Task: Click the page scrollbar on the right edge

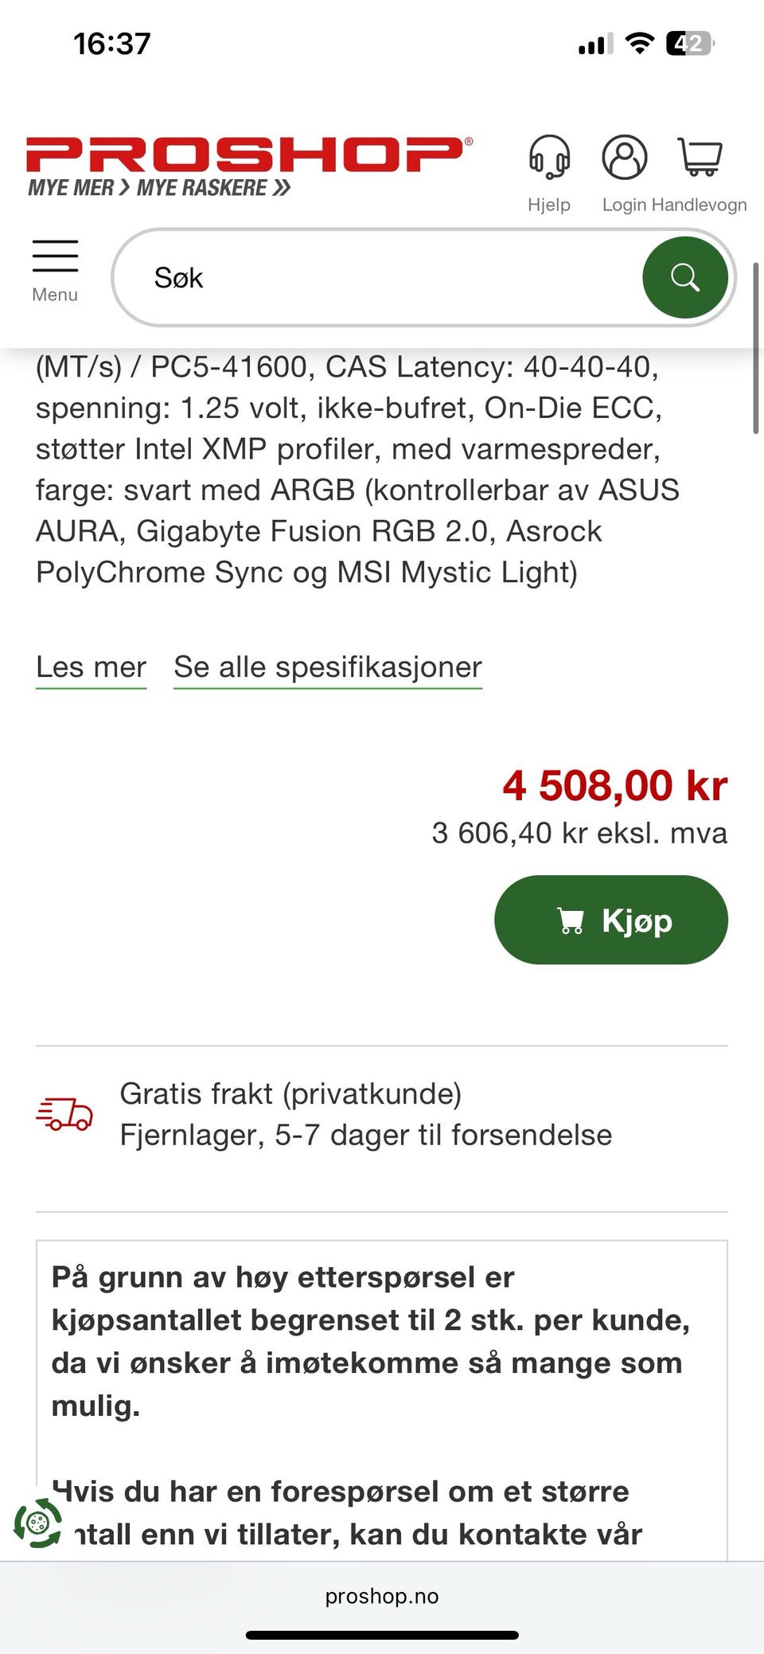Action: click(x=755, y=348)
